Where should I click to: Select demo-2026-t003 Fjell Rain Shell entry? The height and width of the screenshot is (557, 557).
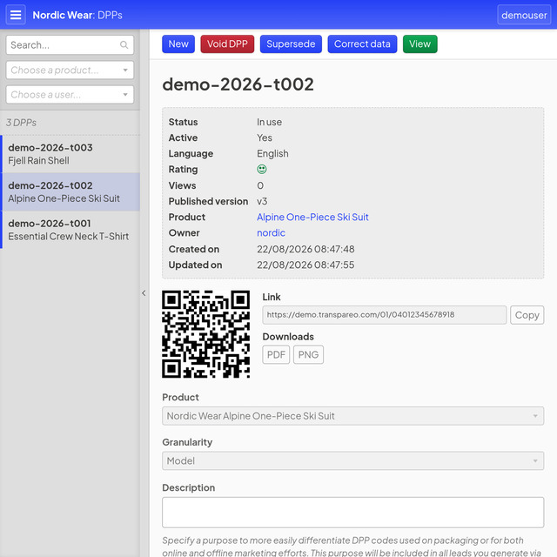(70, 154)
